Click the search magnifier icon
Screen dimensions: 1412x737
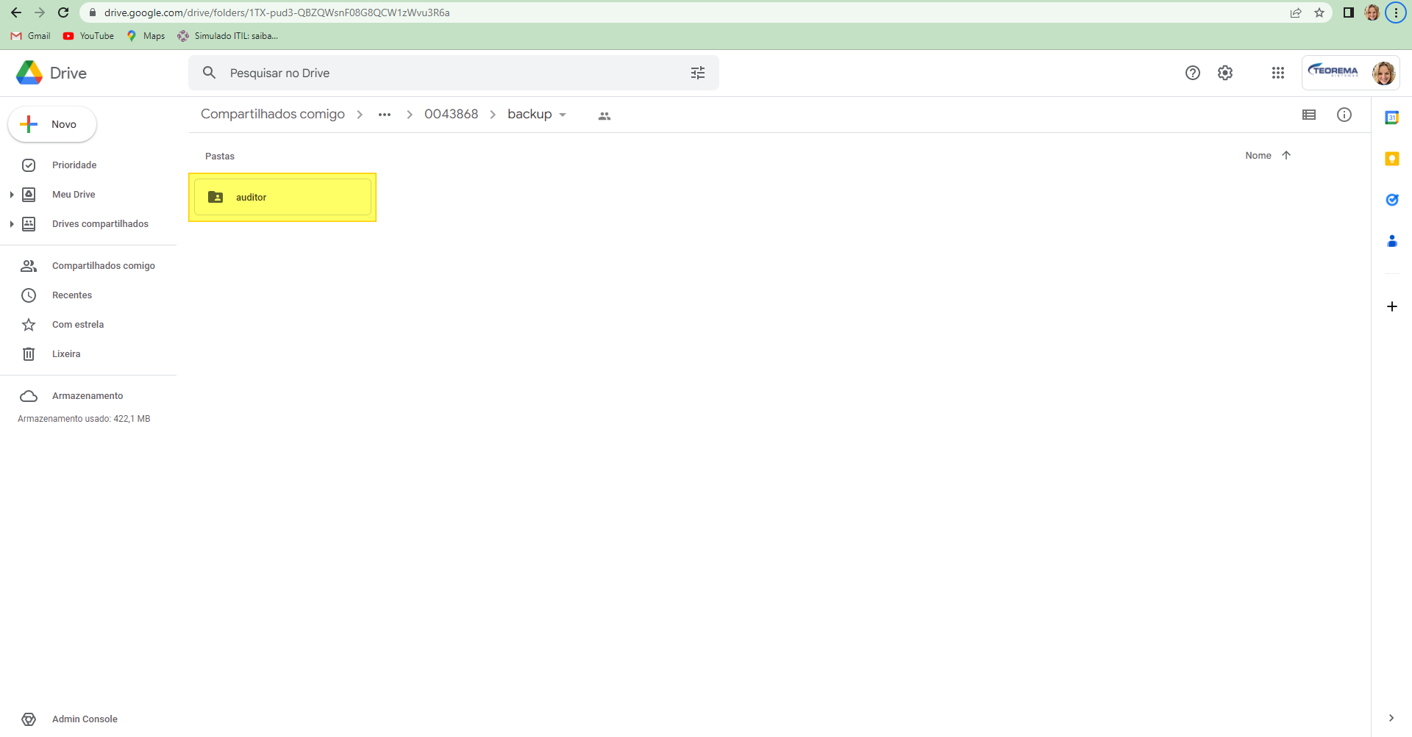(x=209, y=73)
